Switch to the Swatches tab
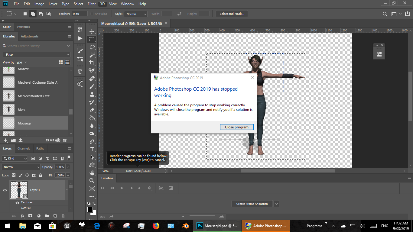This screenshot has width=413, height=232. [23, 27]
